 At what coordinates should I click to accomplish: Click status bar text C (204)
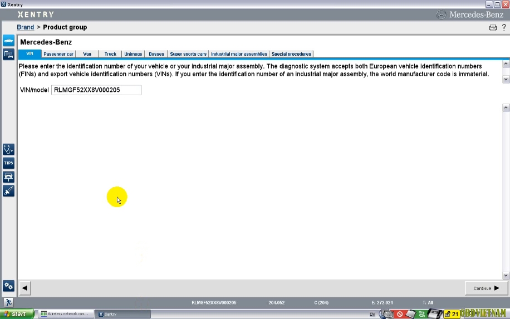[x=321, y=303]
